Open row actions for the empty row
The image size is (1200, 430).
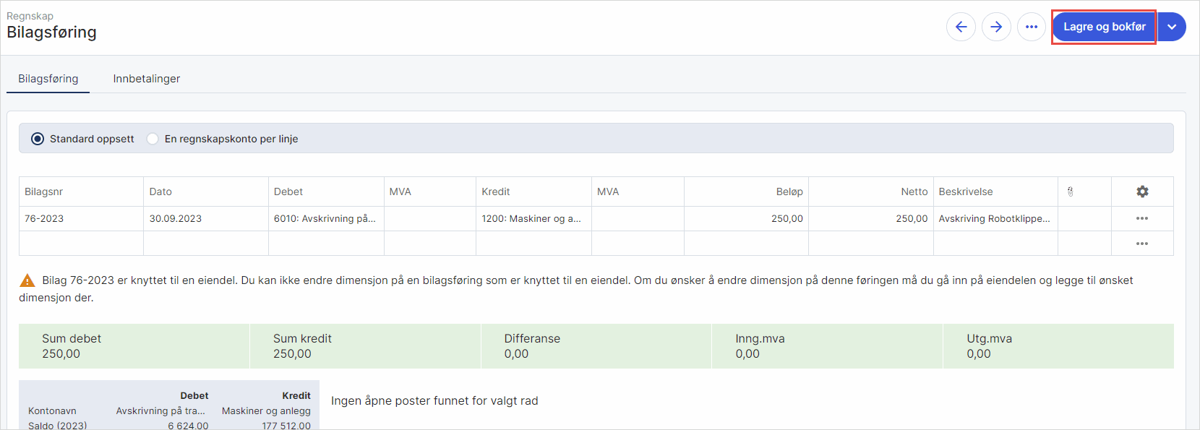click(x=1142, y=244)
